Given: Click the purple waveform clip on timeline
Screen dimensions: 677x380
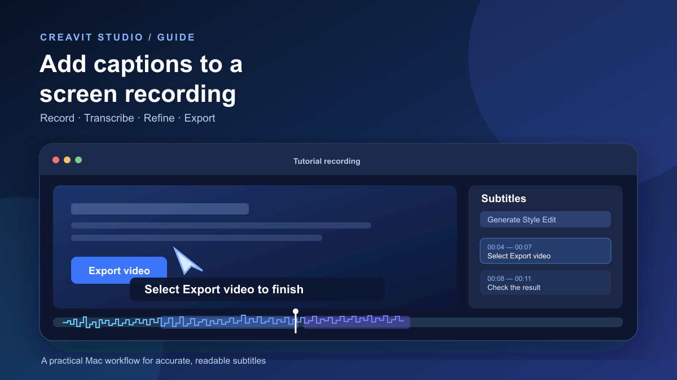Looking at the screenshot, I should pos(357,322).
